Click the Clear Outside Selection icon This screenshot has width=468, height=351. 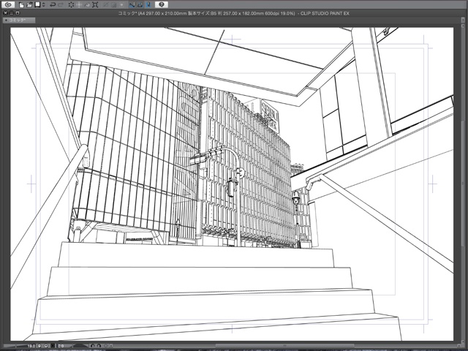[79, 4]
